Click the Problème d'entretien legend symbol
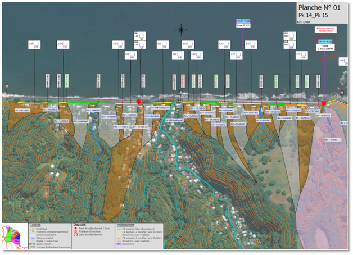This screenshot has height=255, width=353. point(75,231)
